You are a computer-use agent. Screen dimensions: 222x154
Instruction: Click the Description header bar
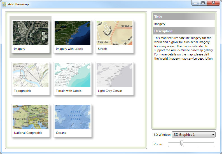tap(184, 31)
